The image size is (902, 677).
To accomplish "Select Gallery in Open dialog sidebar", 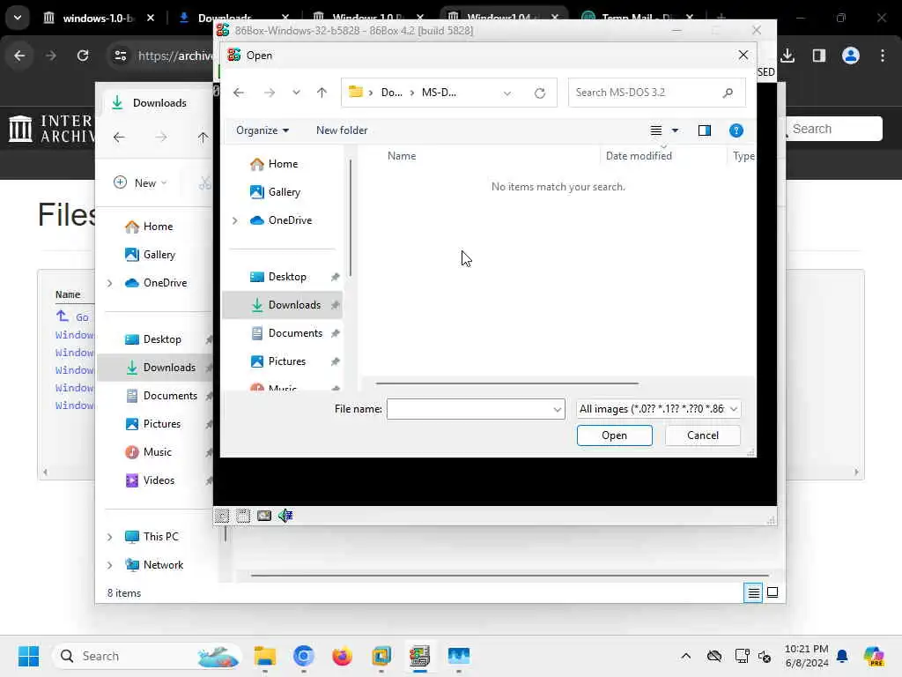I will [x=284, y=192].
